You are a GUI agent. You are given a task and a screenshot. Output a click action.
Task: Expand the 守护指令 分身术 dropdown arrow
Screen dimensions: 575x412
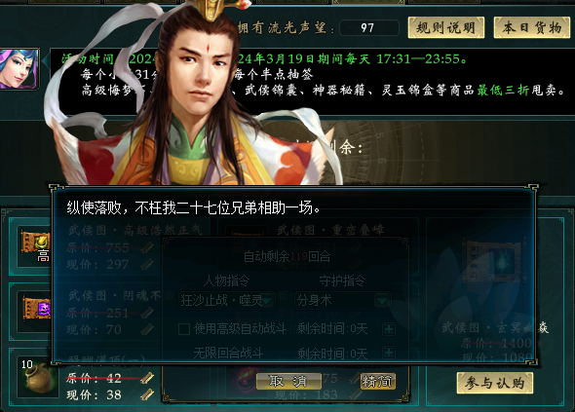point(382,301)
